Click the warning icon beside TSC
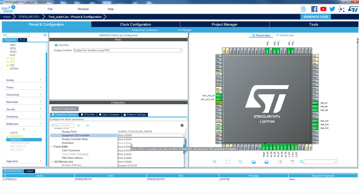Image resolution: width=359 pixels, height=194 pixels. pyautogui.click(x=8, y=65)
